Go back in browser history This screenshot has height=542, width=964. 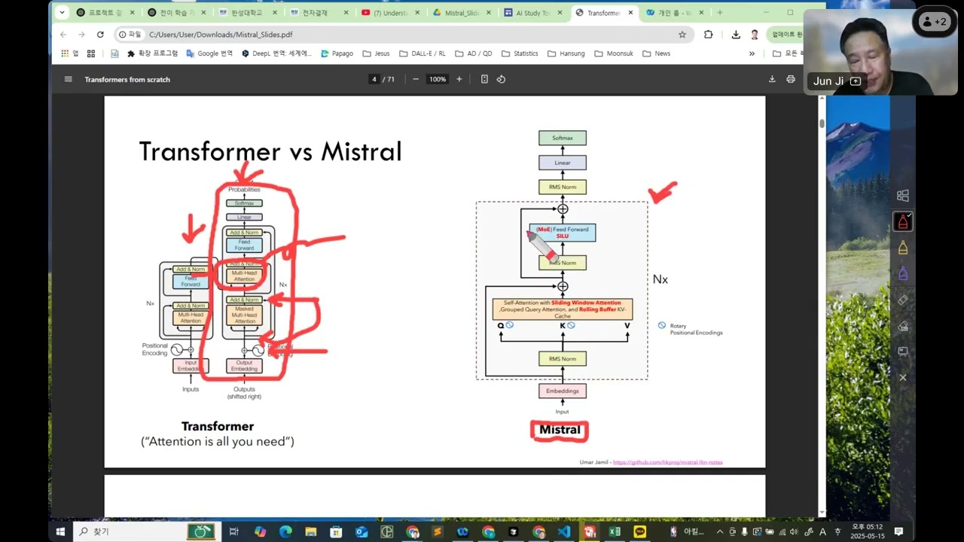(x=63, y=35)
